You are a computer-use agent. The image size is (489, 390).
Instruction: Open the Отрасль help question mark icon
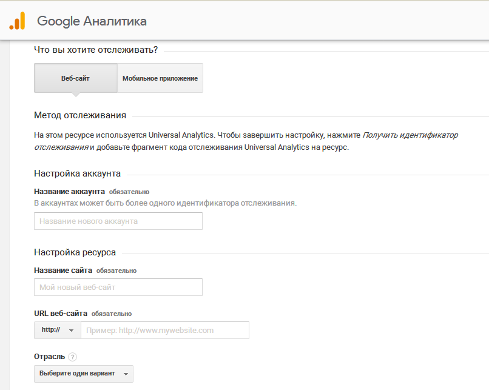[x=72, y=357]
